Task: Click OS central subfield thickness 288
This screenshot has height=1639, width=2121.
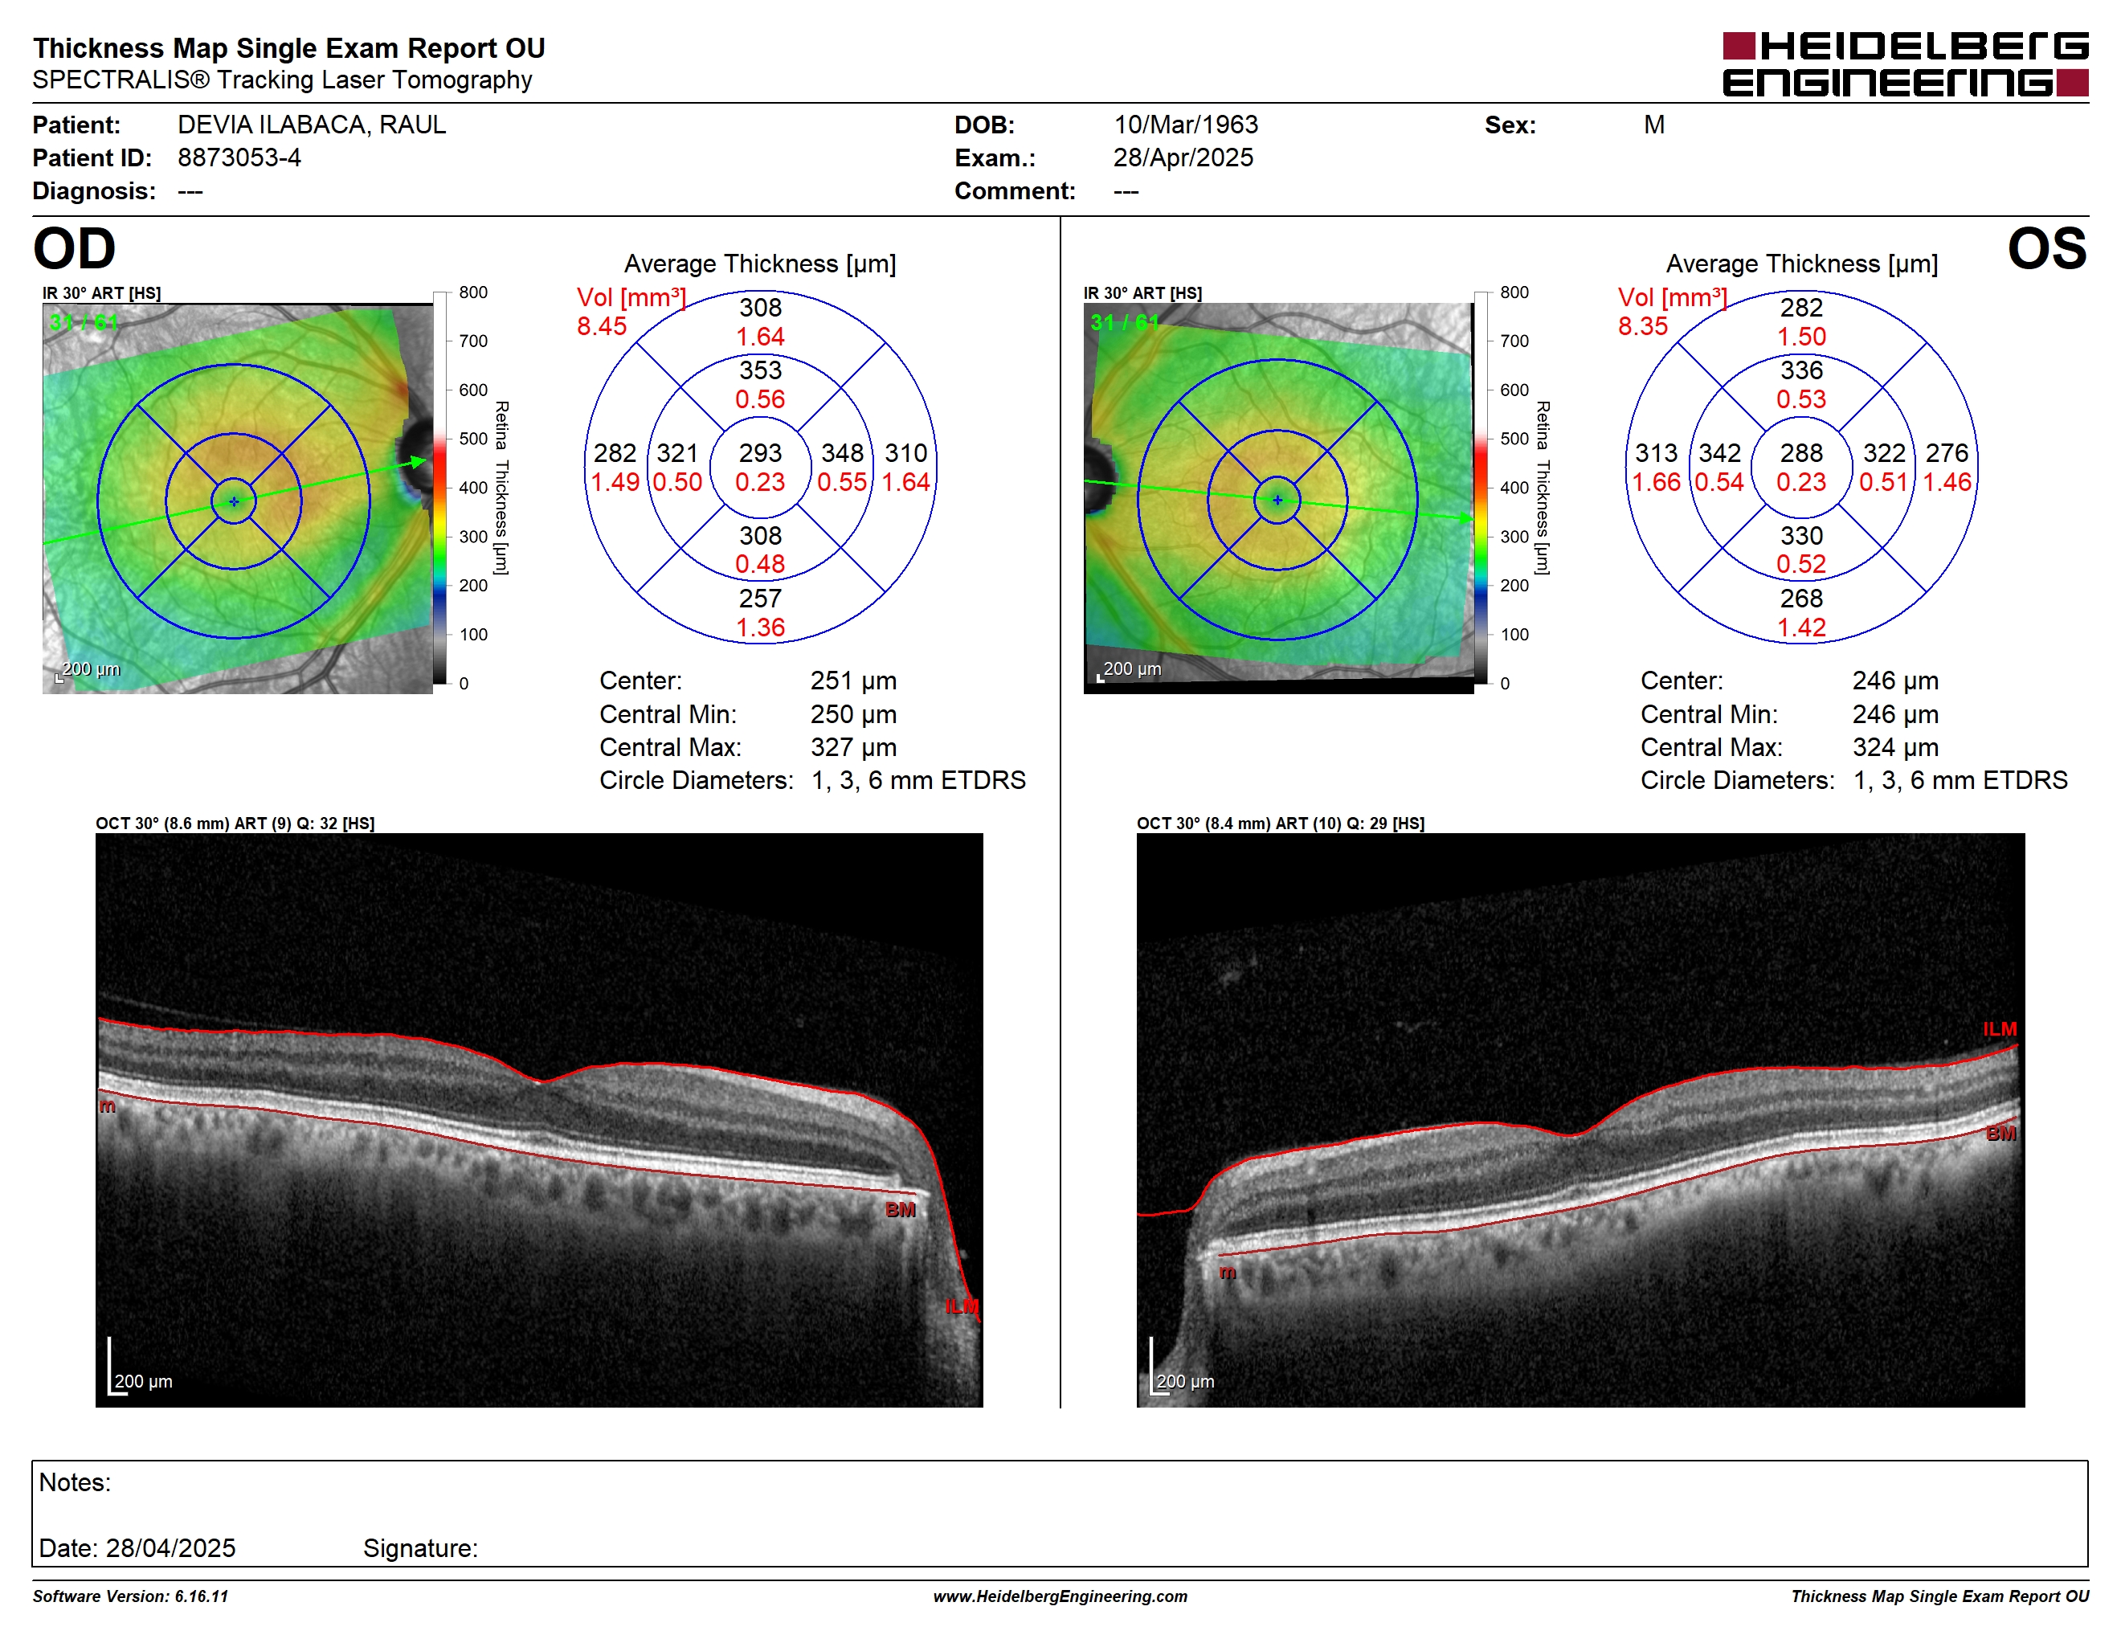Action: point(1801,452)
